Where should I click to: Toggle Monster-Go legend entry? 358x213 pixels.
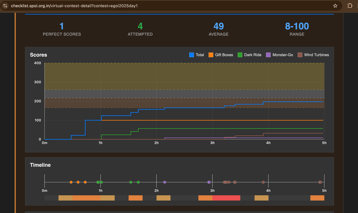[279, 55]
